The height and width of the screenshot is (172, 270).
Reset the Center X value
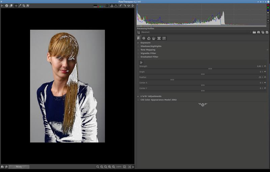coord(265,83)
